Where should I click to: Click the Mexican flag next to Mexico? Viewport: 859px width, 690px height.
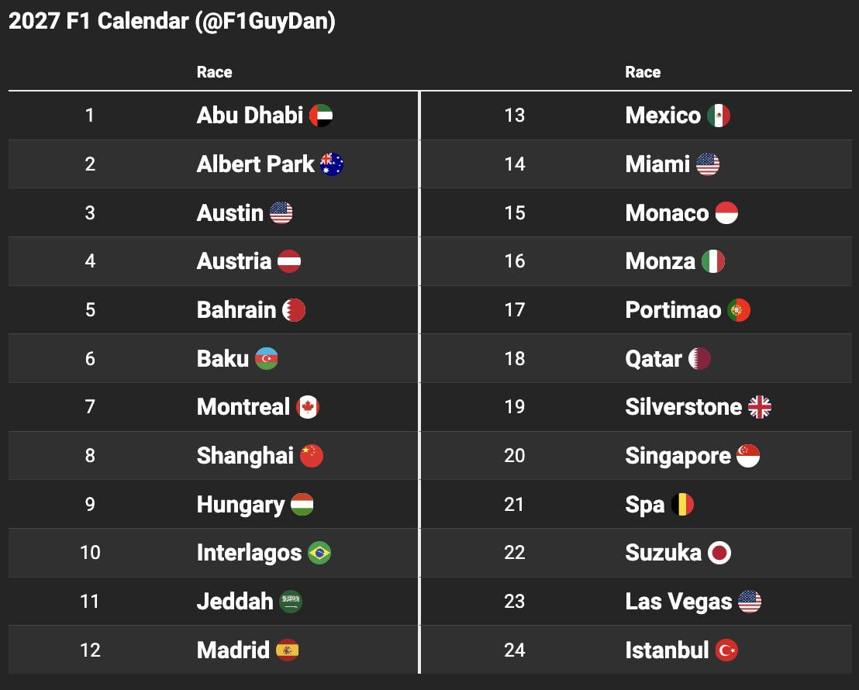click(719, 116)
